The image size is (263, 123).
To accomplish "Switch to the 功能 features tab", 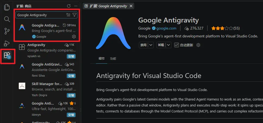I will pos(113,59).
